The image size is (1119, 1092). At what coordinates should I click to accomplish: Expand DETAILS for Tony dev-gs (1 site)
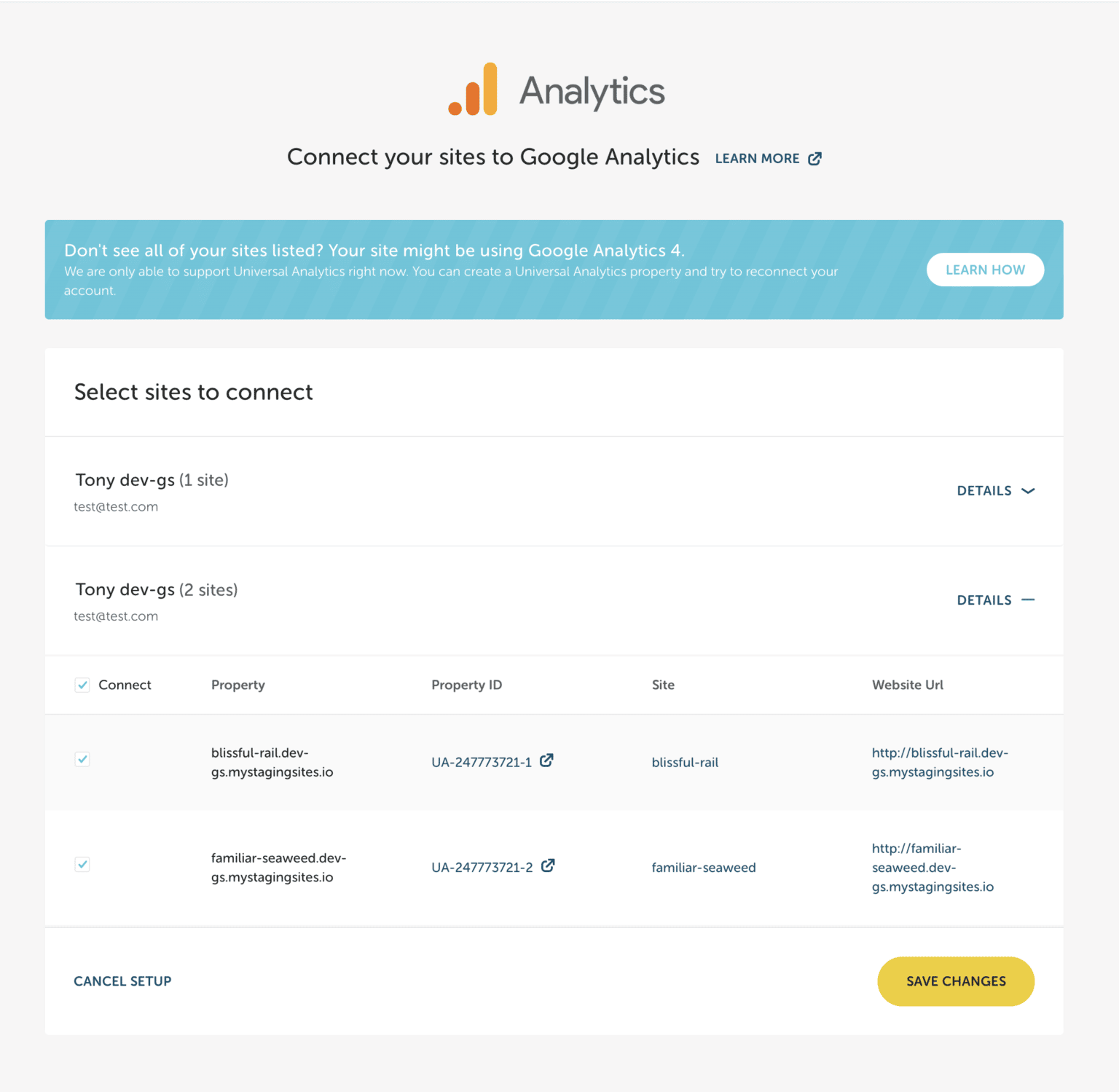(985, 490)
